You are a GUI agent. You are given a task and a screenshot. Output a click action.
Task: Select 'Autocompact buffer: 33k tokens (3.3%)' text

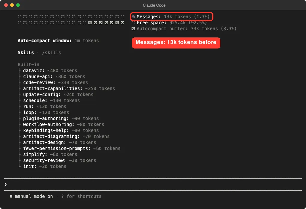[186, 29]
